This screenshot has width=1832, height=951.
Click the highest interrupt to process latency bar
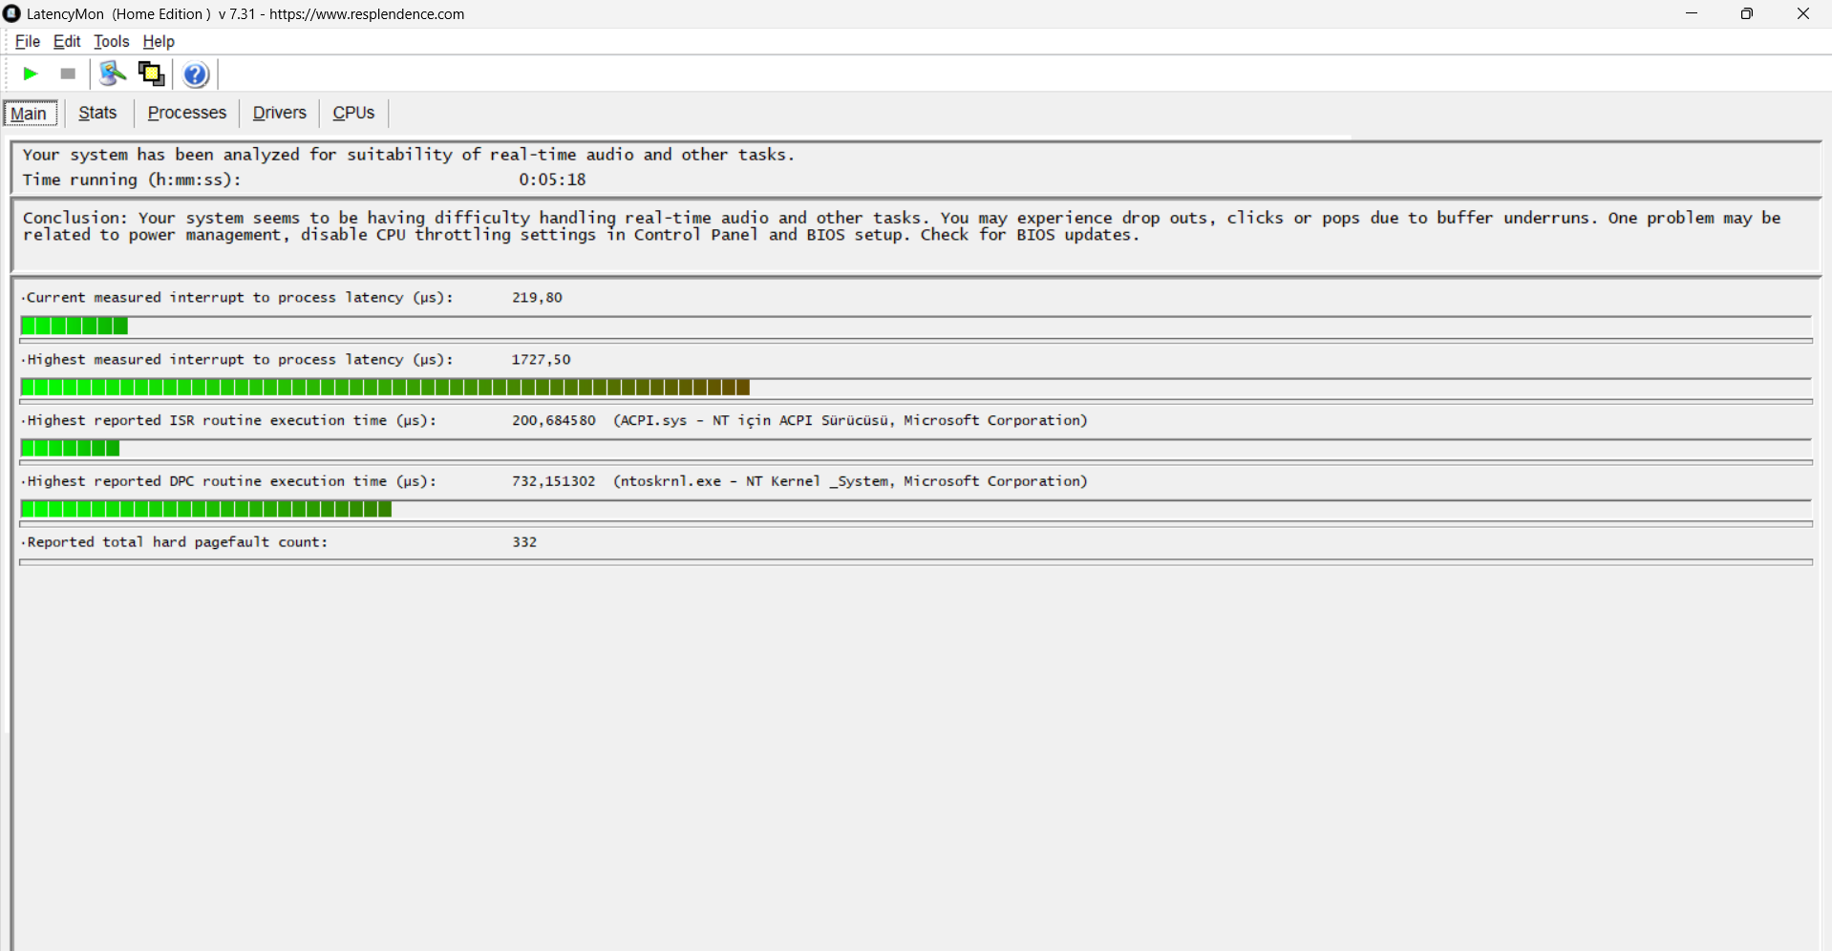pos(916,387)
